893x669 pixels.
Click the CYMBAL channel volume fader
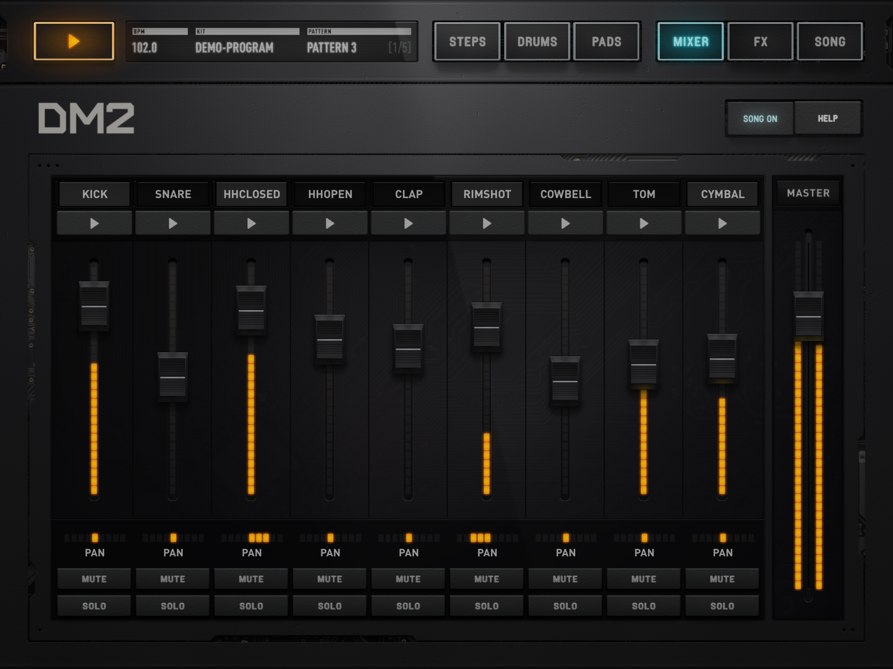tap(722, 359)
